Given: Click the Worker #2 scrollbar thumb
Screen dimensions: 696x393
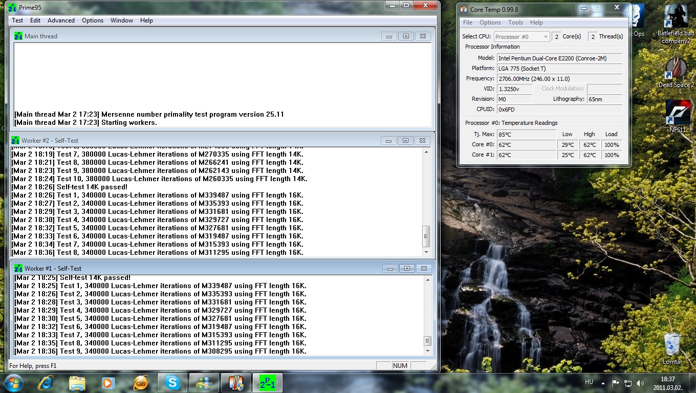Looking at the screenshot, I should pos(426,236).
